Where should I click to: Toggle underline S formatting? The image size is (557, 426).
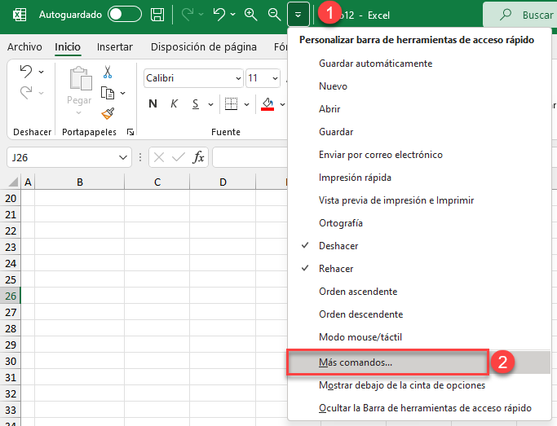click(x=196, y=104)
